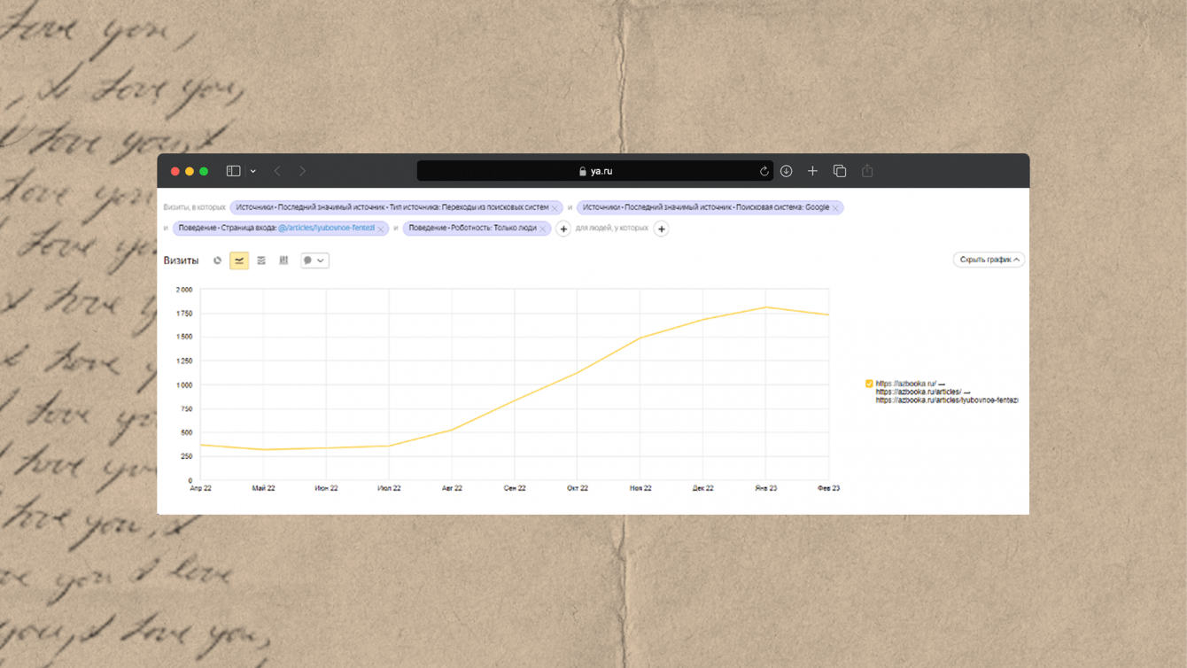Uncheck the azbooka.ru legend checkbox
Image resolution: width=1187 pixels, height=668 pixels.
click(x=869, y=384)
